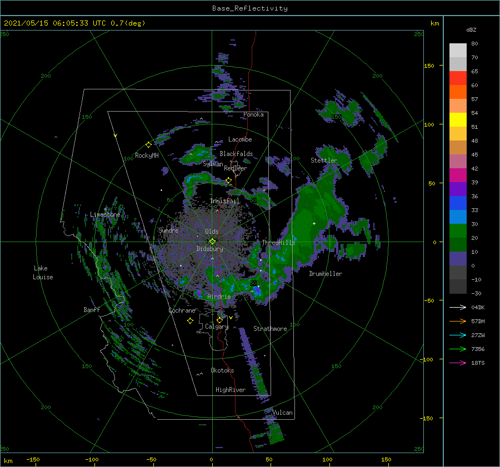Click the Okotoks city label
This screenshot has height=467, width=500.
[223, 370]
